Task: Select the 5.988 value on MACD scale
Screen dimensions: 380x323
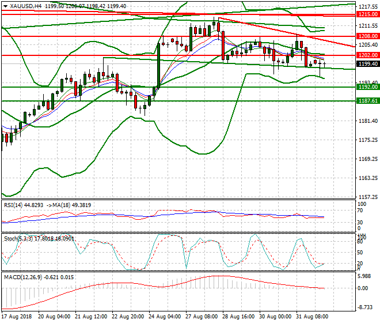Action: (364, 277)
